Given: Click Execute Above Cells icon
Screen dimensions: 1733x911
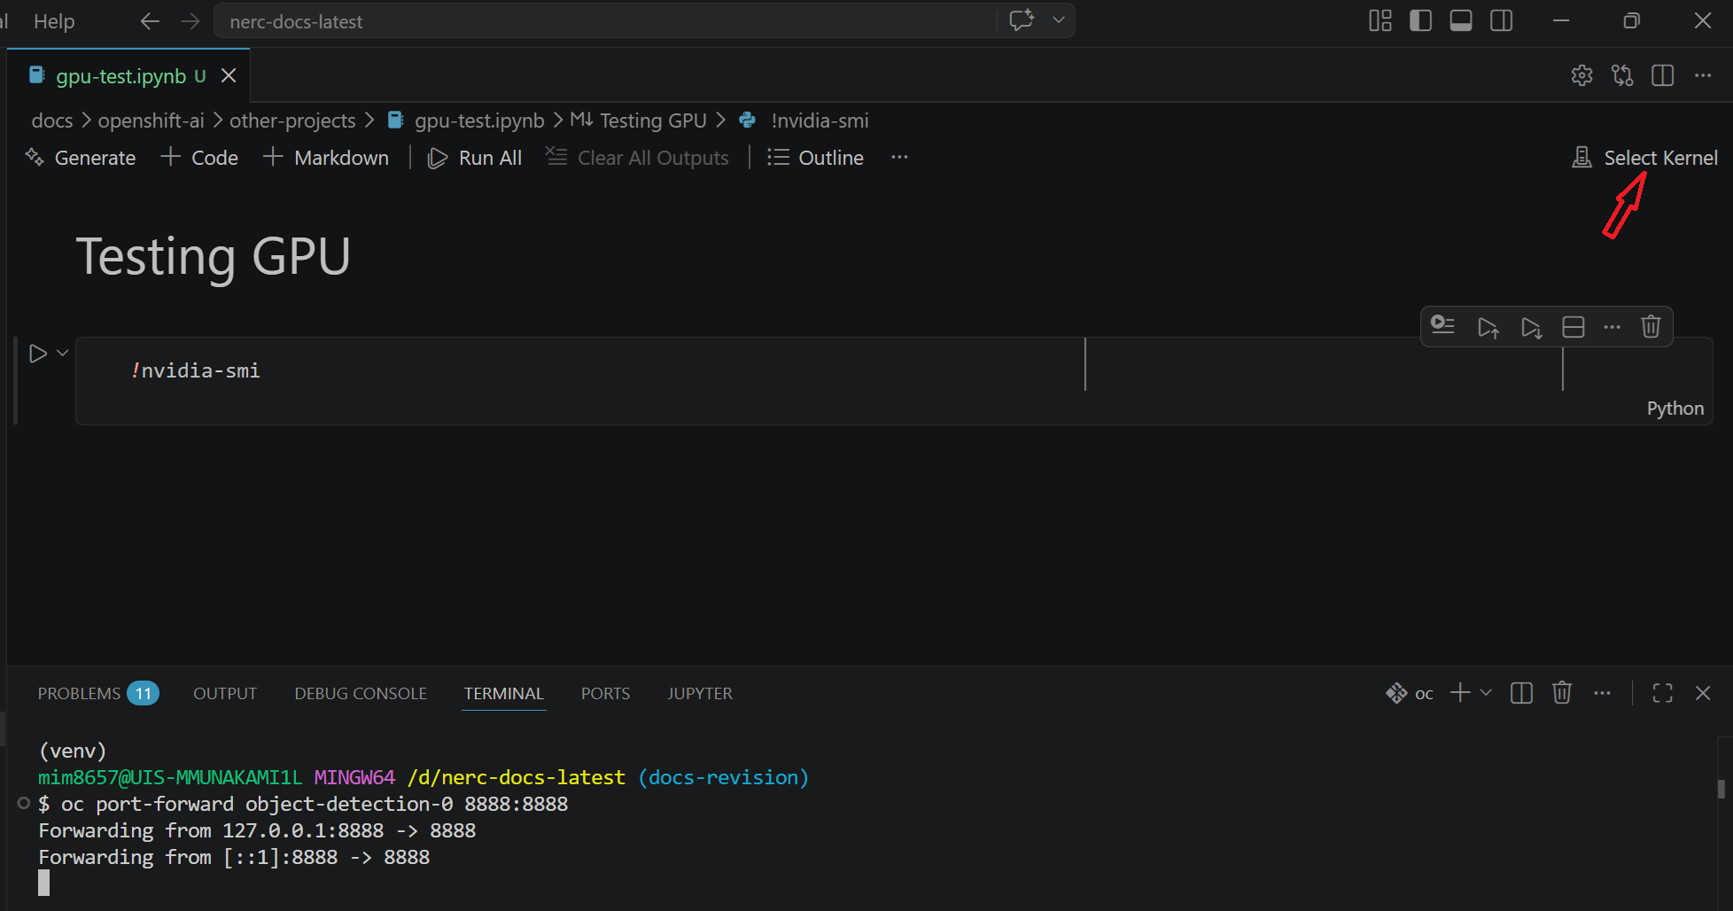Looking at the screenshot, I should 1488,327.
